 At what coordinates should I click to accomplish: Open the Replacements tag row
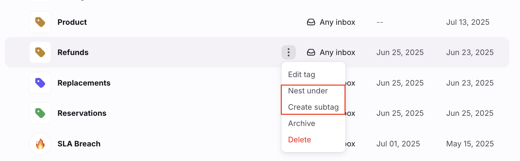(257, 83)
